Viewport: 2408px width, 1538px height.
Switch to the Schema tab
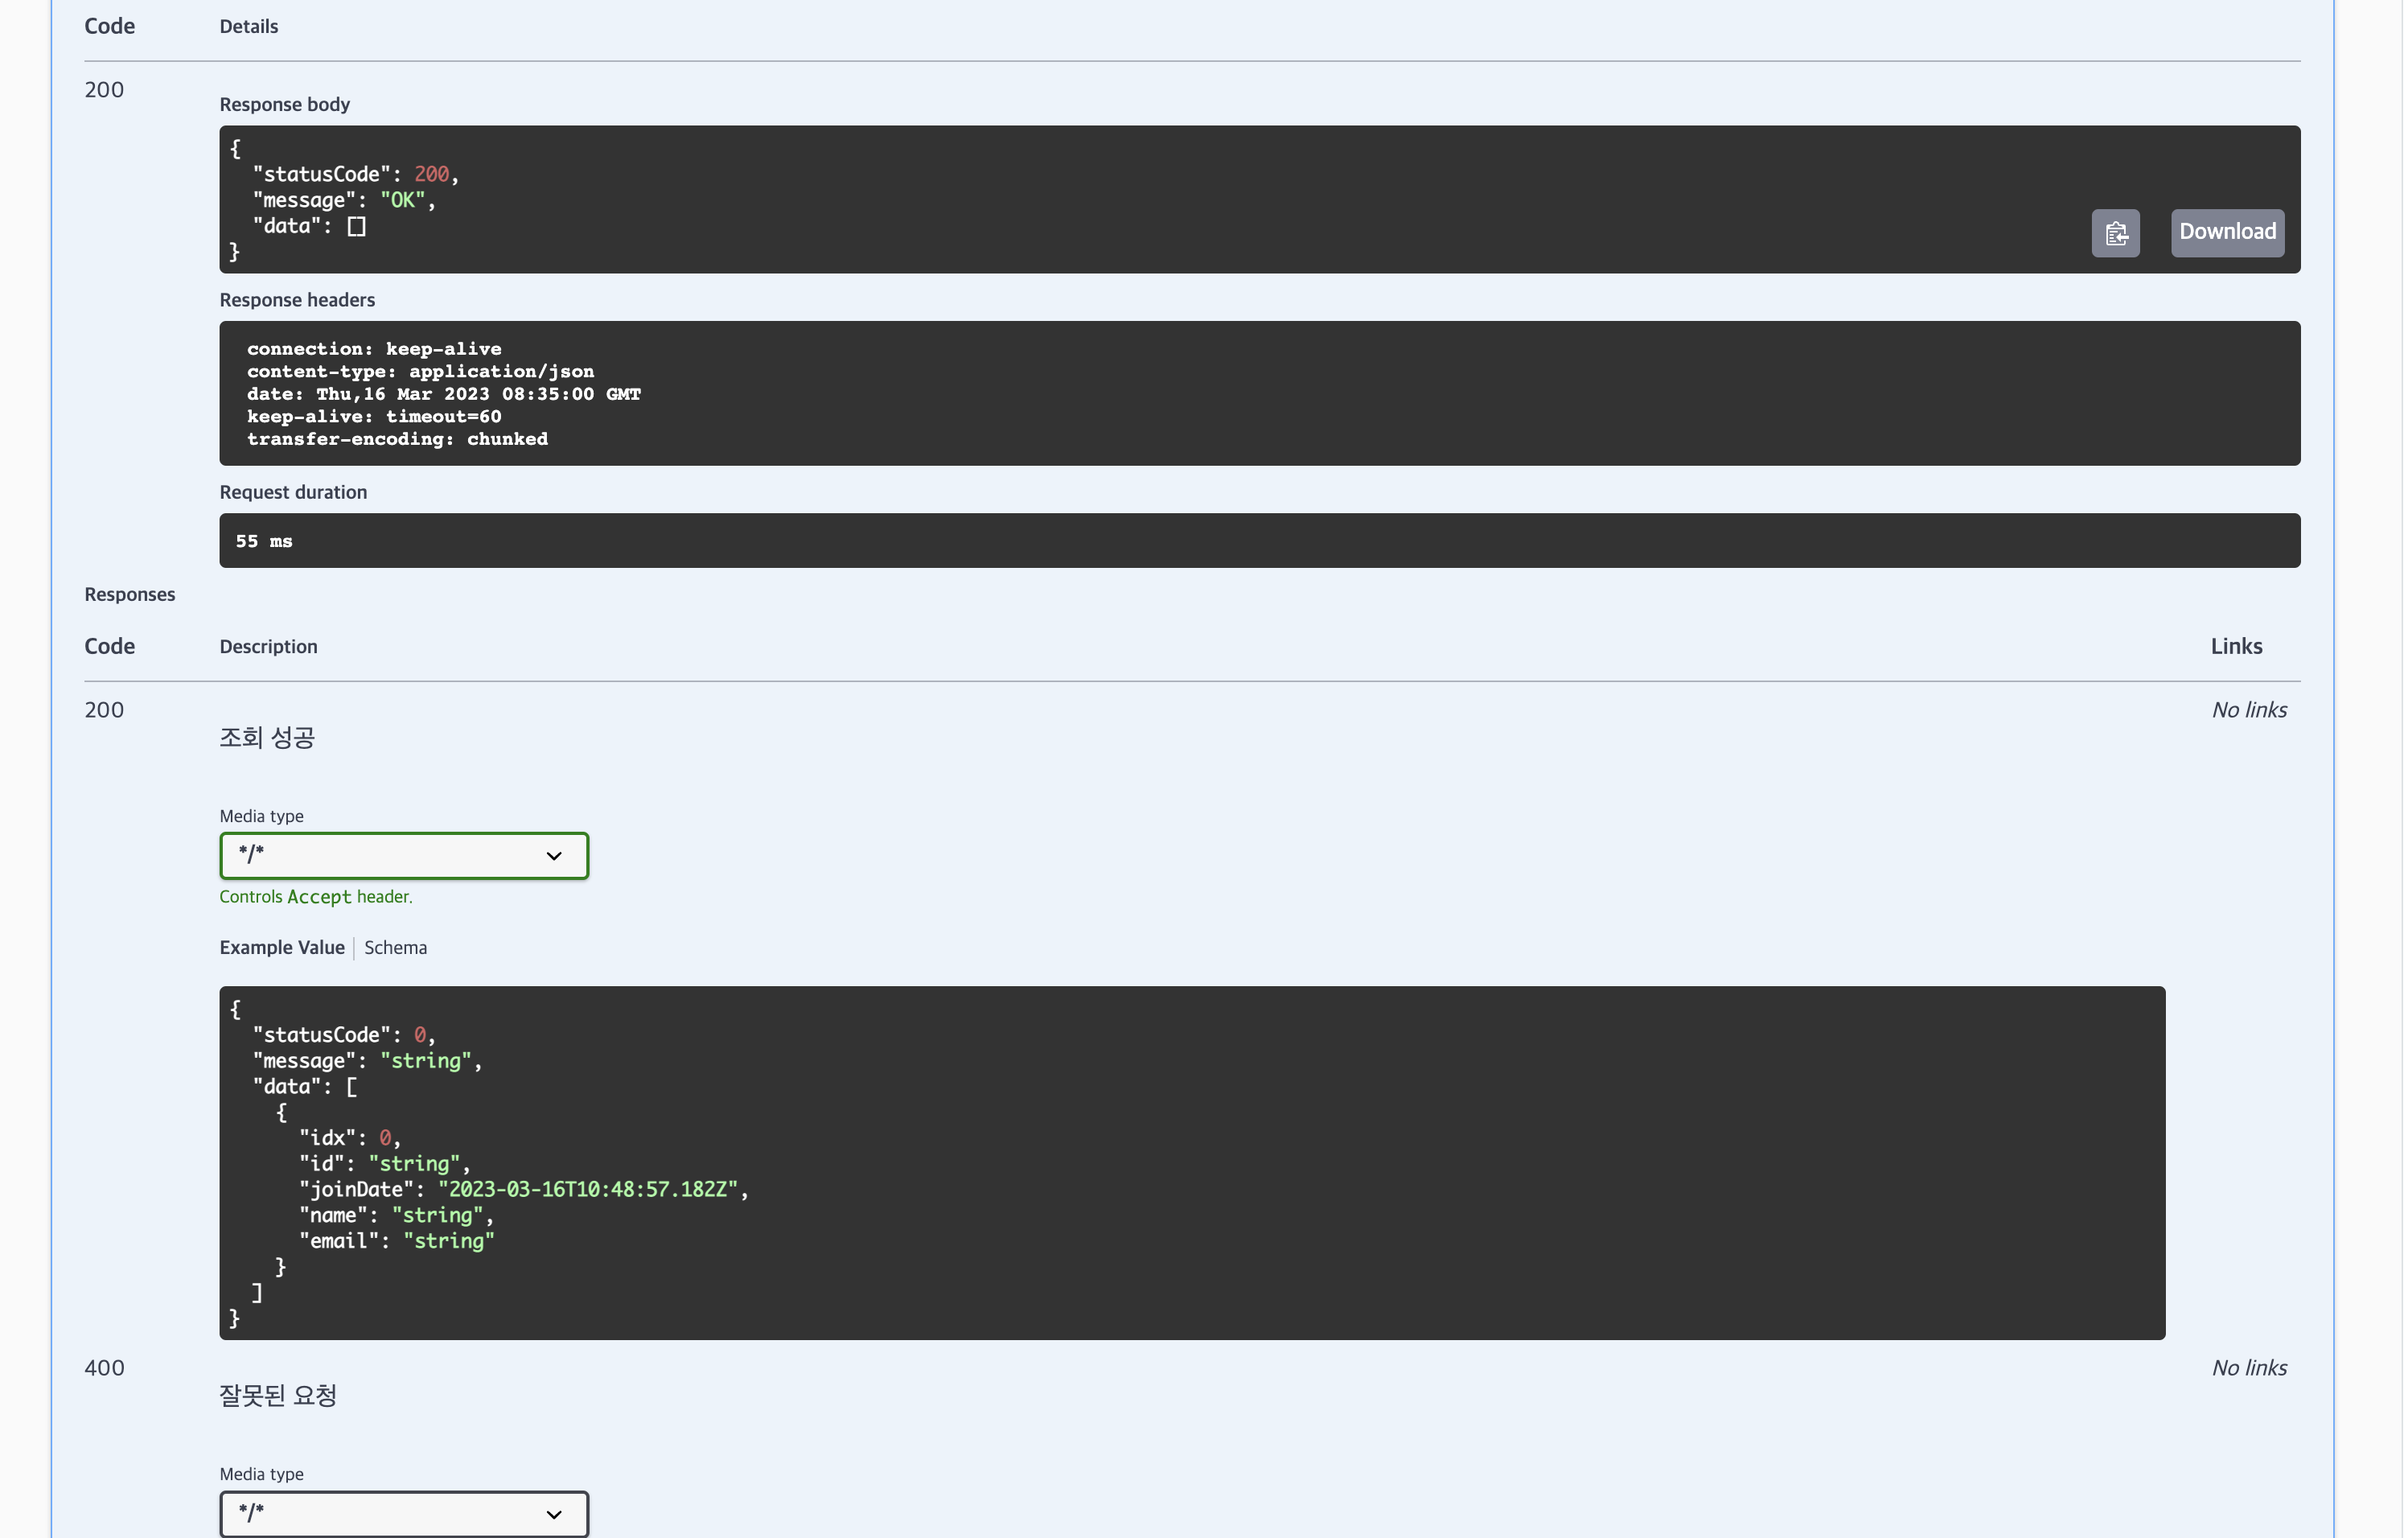[395, 948]
